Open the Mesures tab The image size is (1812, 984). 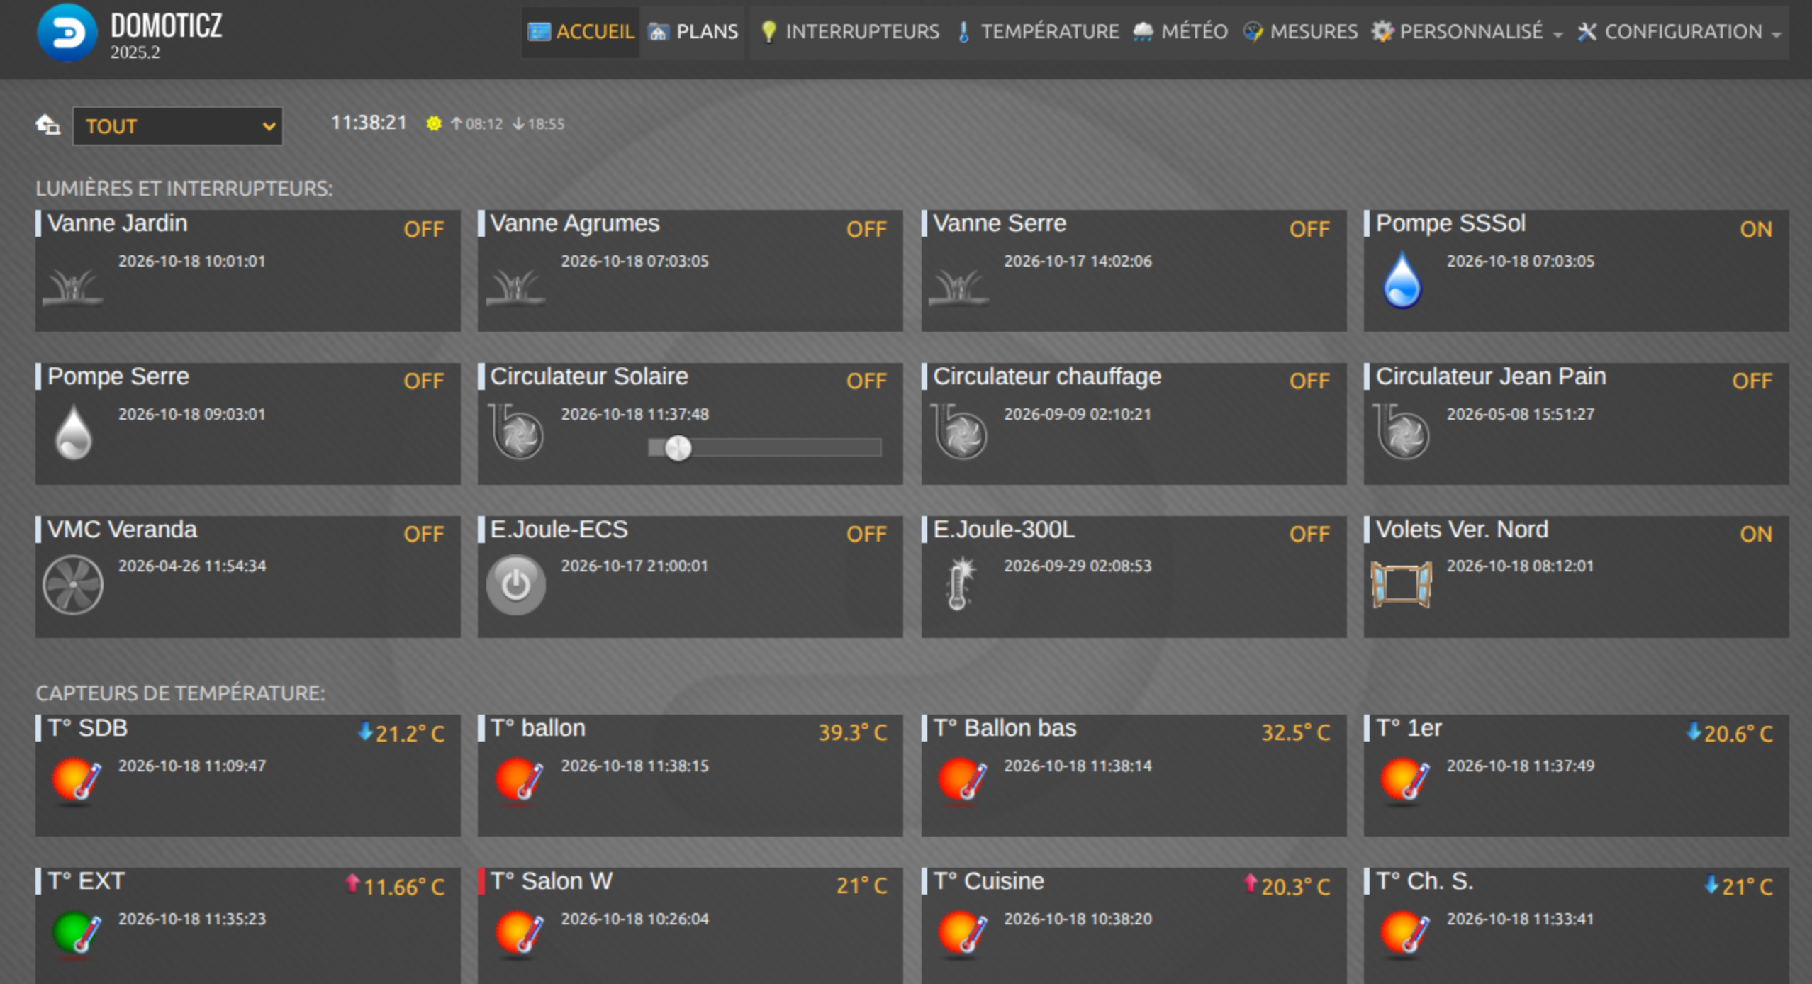1300,32
